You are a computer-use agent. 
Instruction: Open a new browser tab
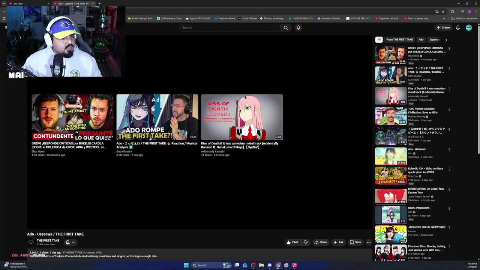click(x=99, y=3)
